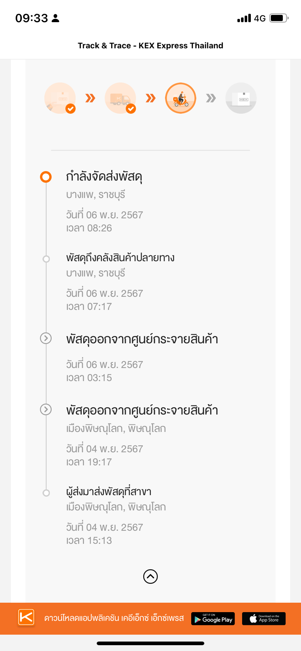Tap the พัสดุถึงคลังสินค้าปลายทาง status text
Screen dimensions: 301x651
click(120, 258)
